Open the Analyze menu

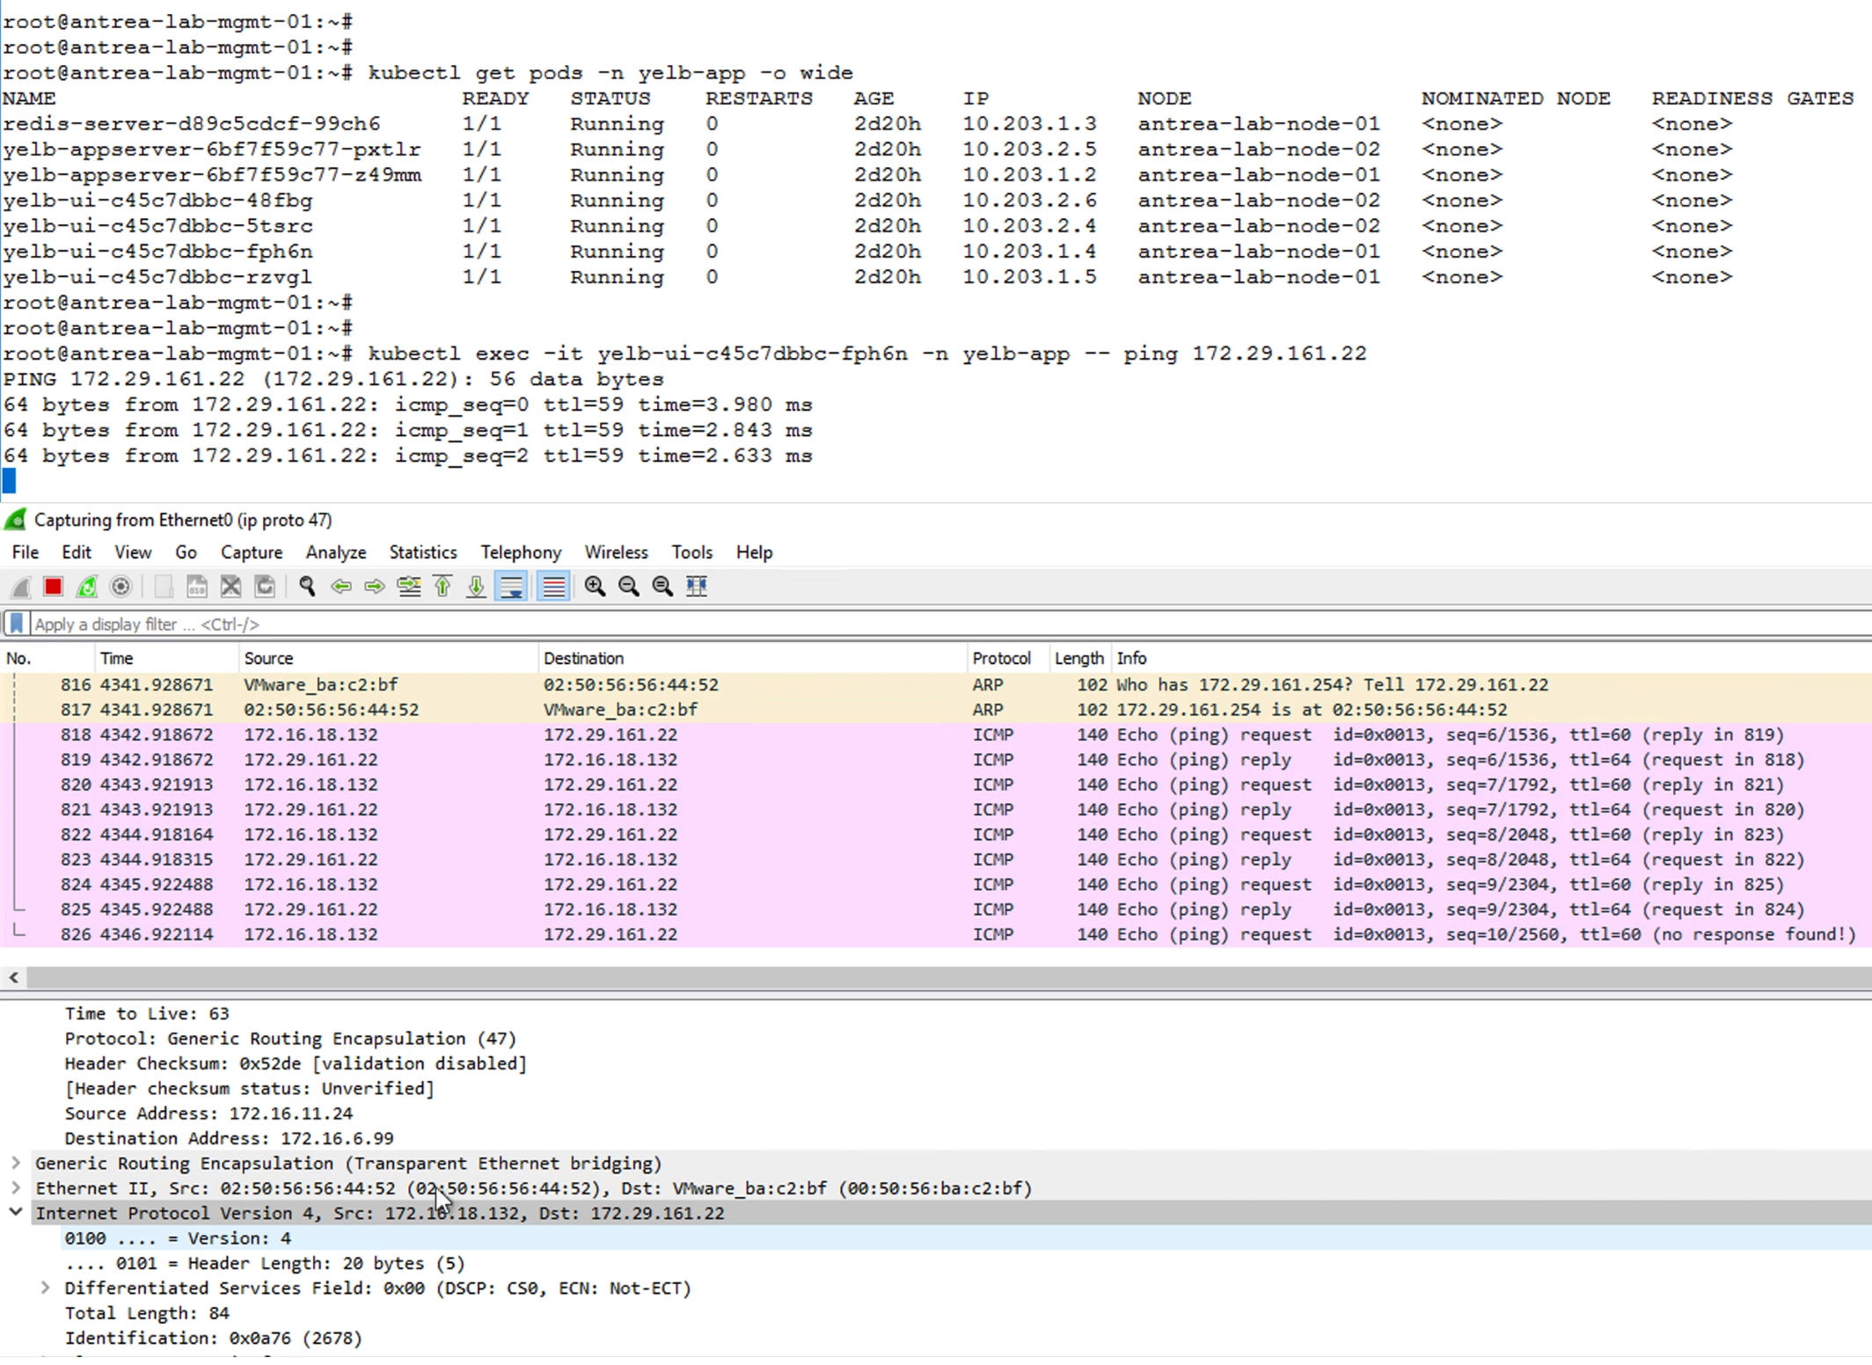click(335, 552)
